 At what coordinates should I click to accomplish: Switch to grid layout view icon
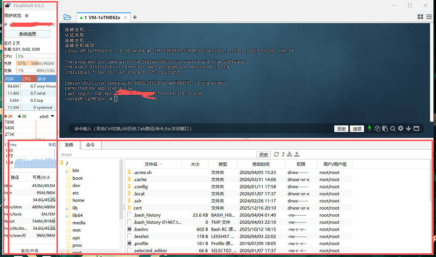click(x=420, y=17)
